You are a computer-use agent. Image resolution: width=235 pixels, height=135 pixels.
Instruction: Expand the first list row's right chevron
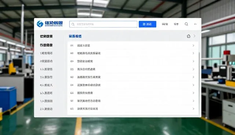pyautogui.click(x=194, y=45)
